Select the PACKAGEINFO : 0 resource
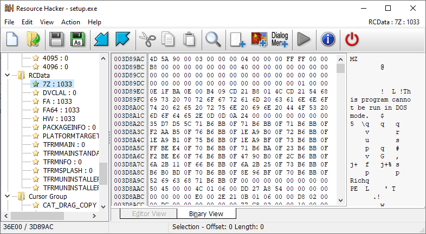The width and height of the screenshot is (426, 234). tap(69, 128)
